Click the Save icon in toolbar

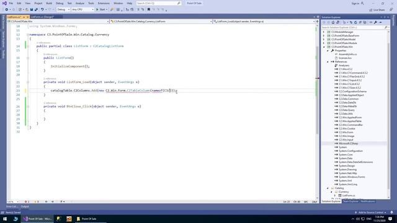point(32,10)
